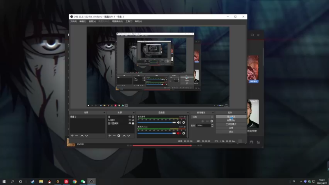Open top thumbnail in background window

pos(253,69)
